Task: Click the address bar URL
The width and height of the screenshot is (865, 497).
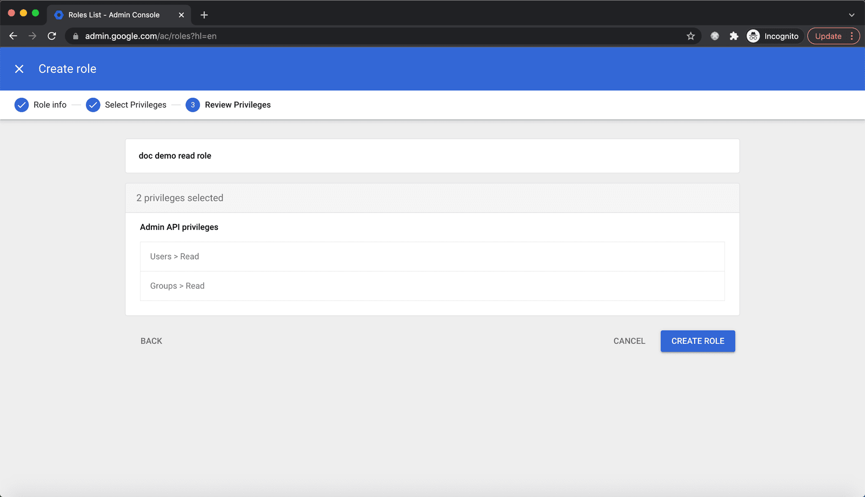Action: point(151,36)
